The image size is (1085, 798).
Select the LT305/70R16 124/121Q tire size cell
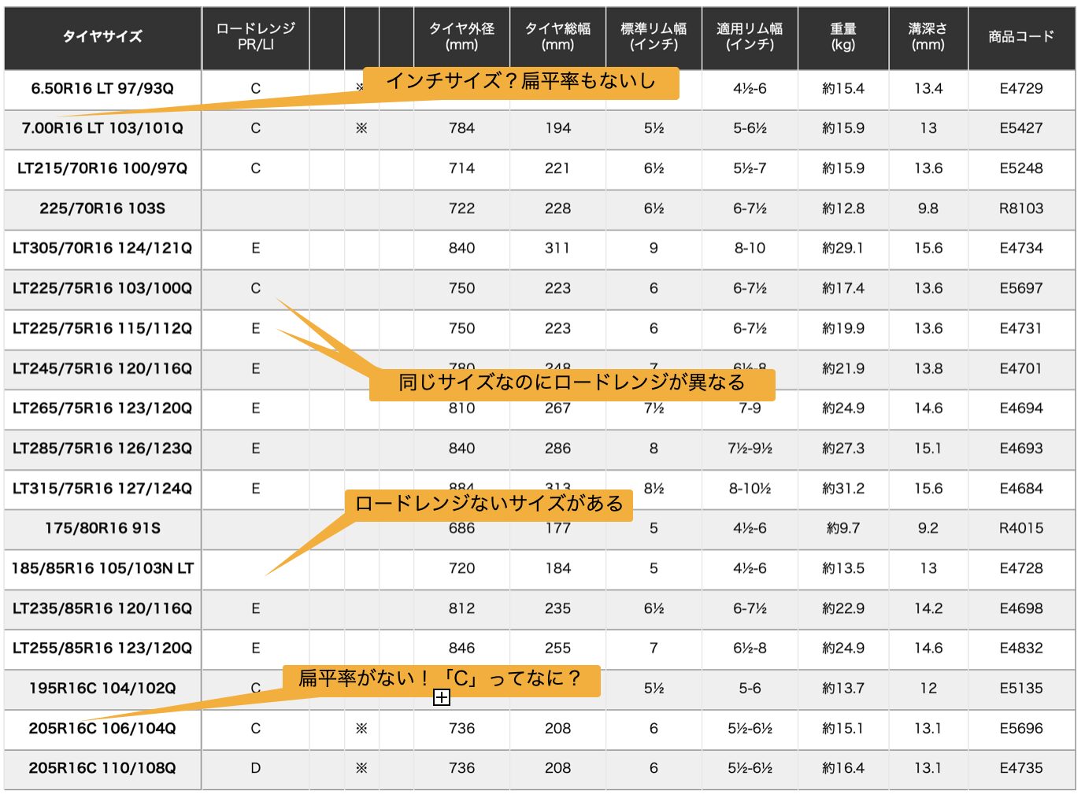point(102,249)
